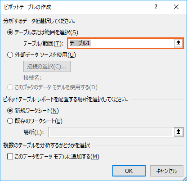The width and height of the screenshot is (187, 181).
Task: Click the range selector arrow beside テーブル/範囲
Action: tap(178, 43)
